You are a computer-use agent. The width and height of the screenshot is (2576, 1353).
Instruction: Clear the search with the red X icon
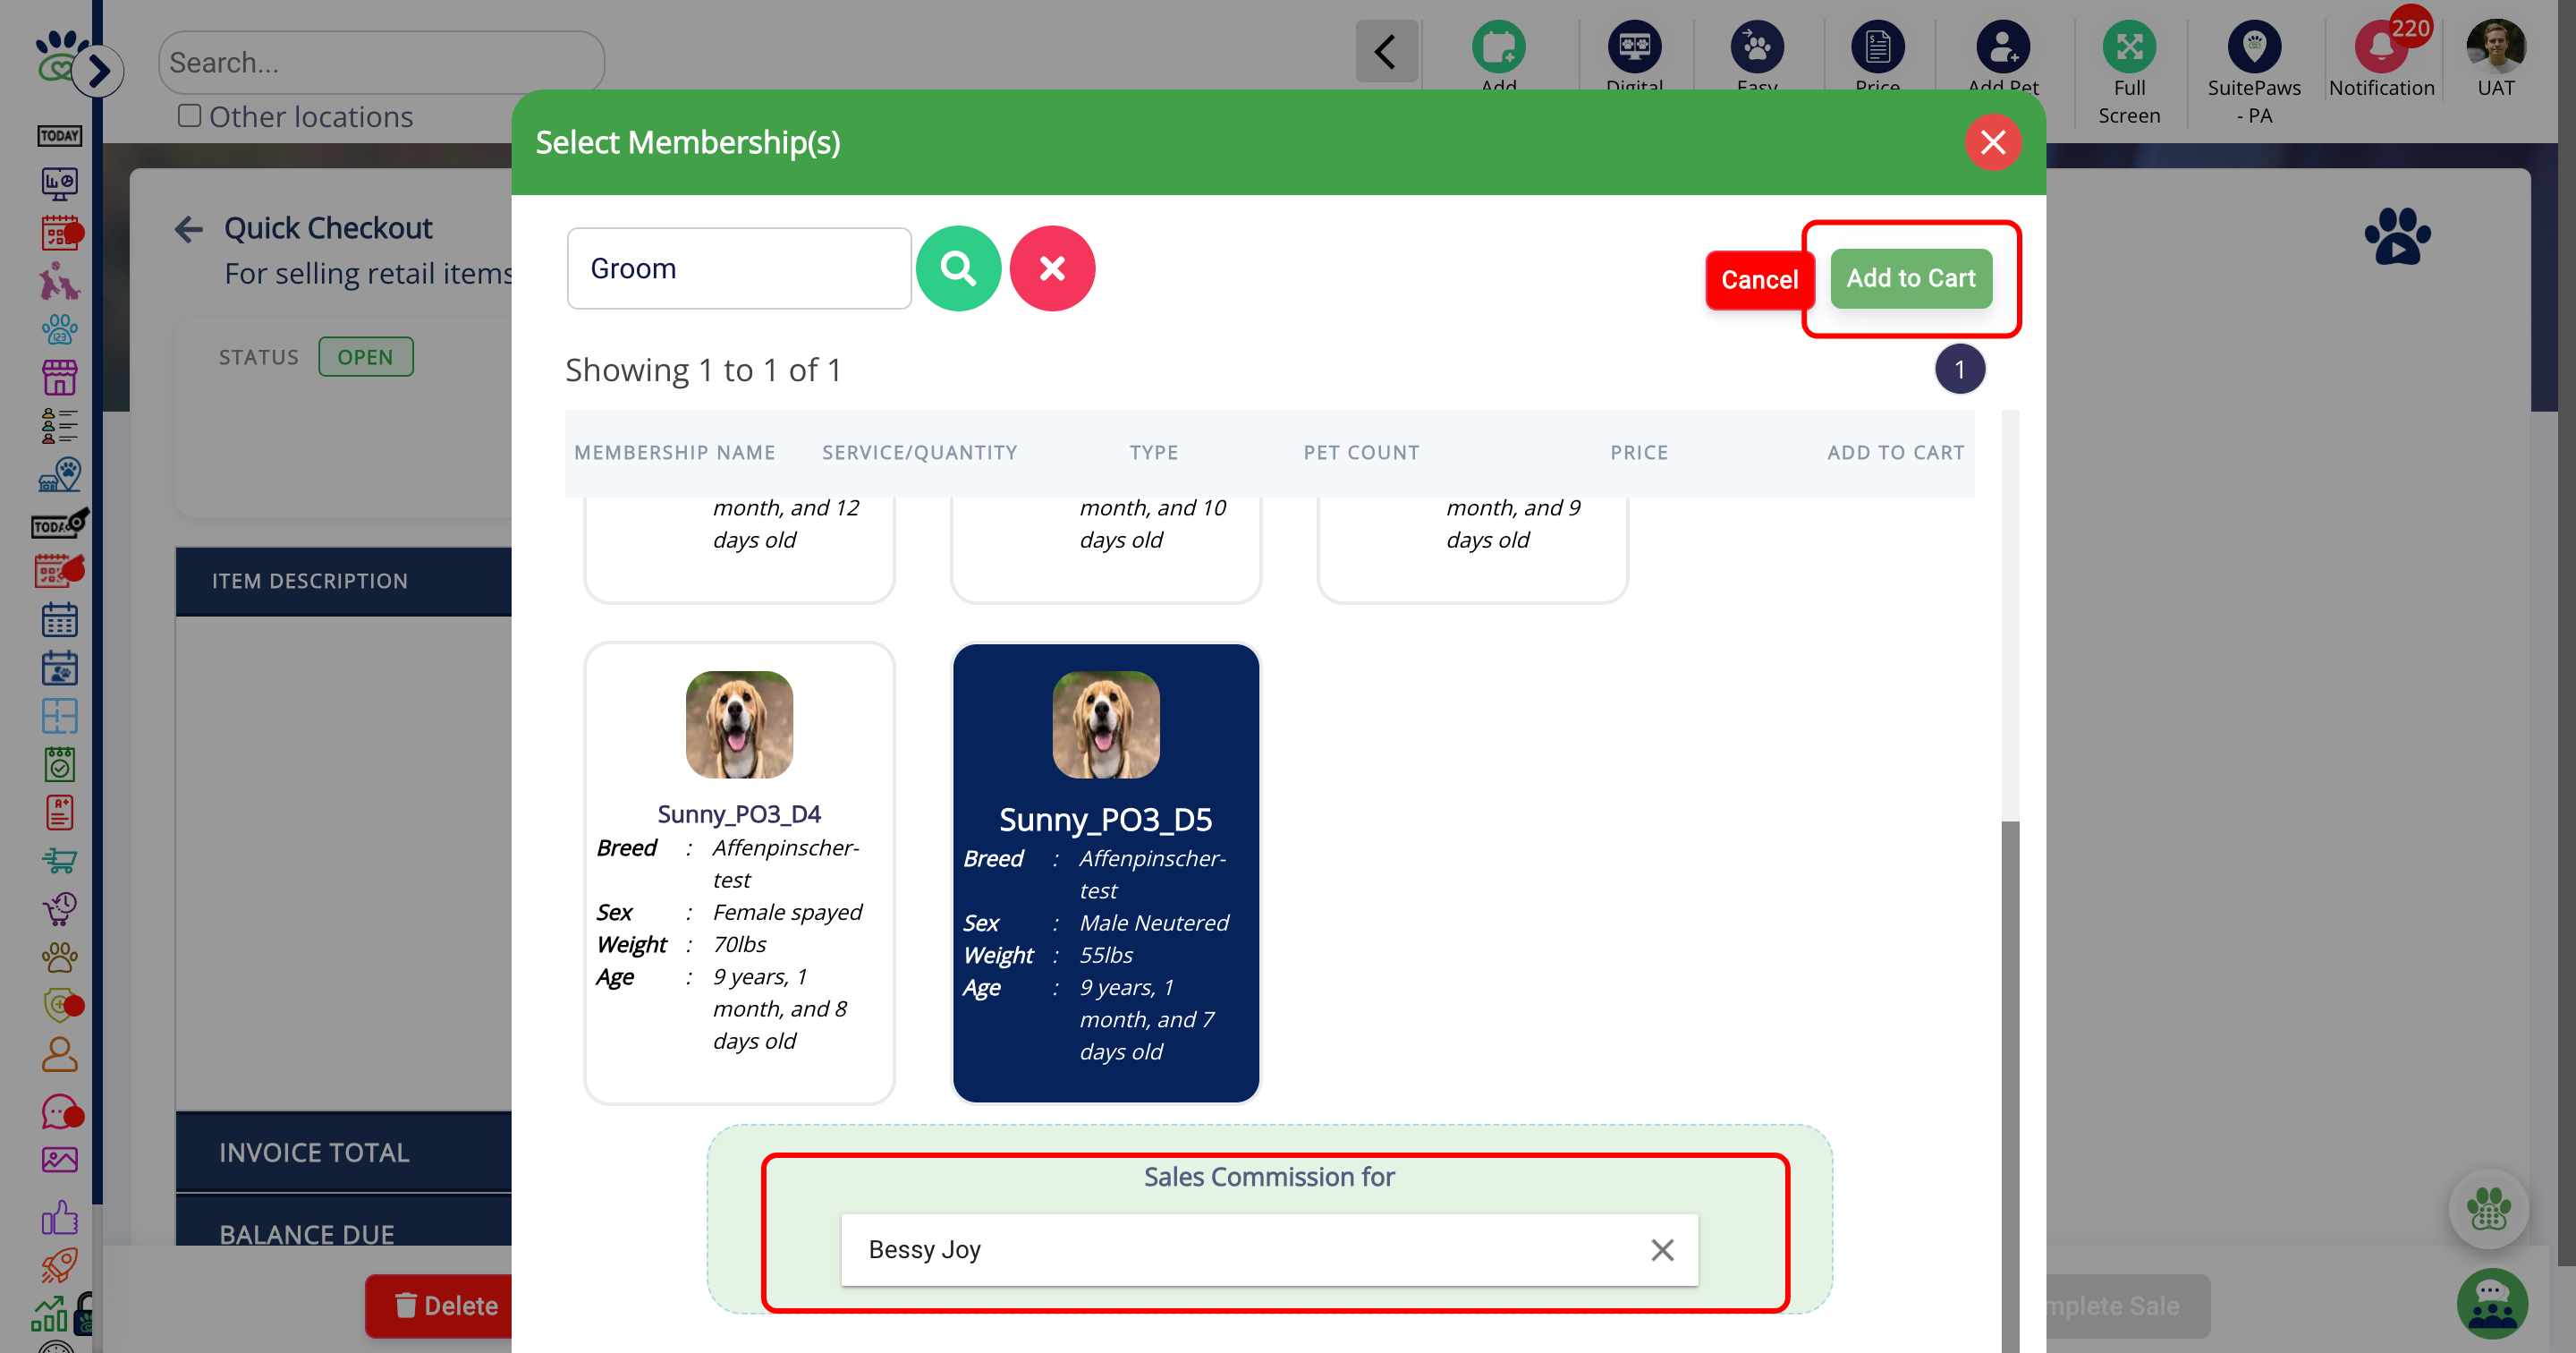pos(1052,268)
